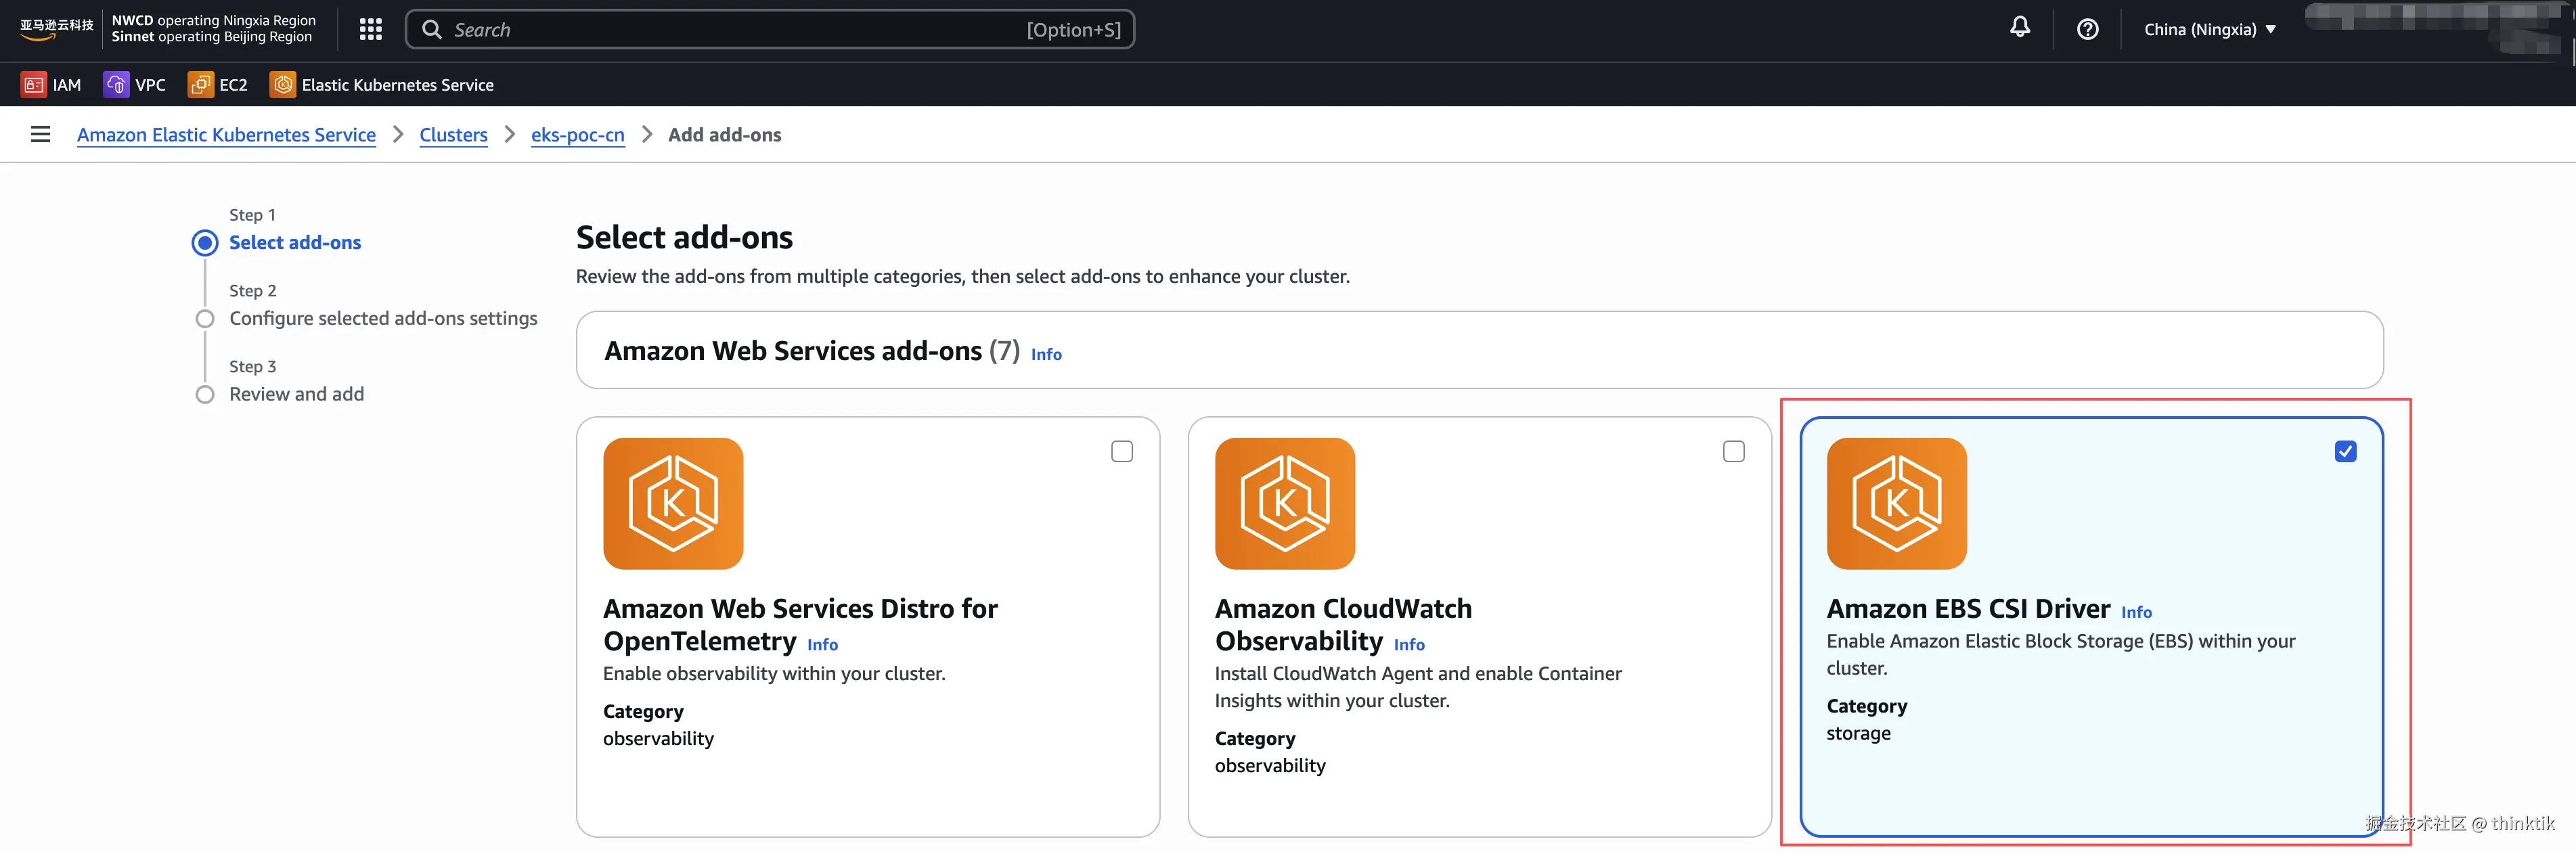2576x854 pixels.
Task: Click the storage category value
Action: point(1858,734)
